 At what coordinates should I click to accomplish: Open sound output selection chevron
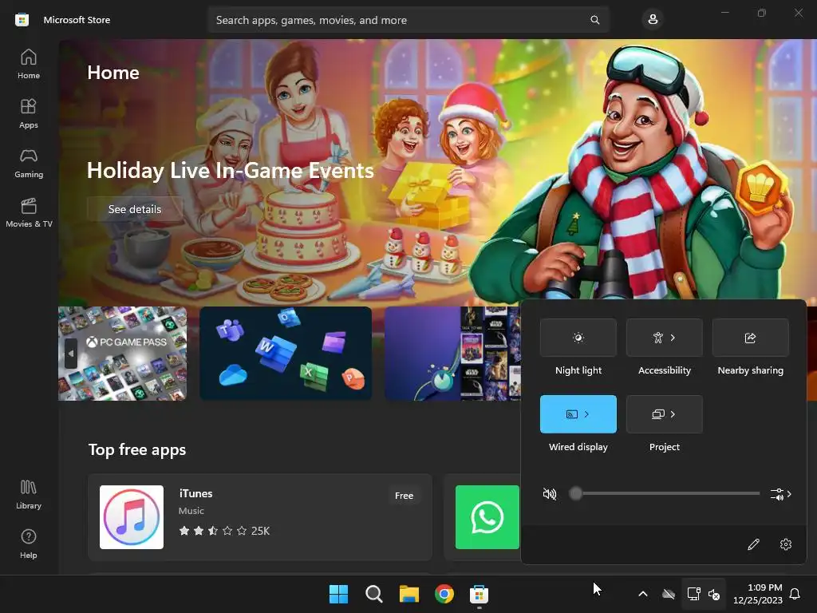point(781,493)
